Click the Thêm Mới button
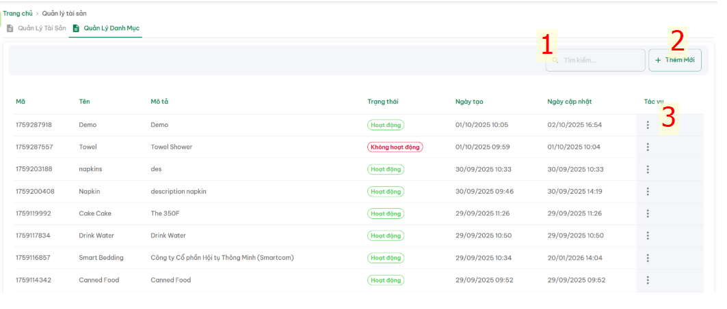 pyautogui.click(x=674, y=61)
